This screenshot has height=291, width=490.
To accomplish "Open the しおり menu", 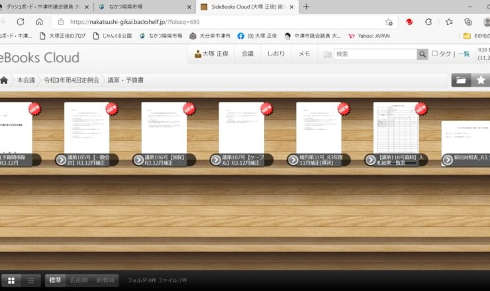I will [276, 54].
